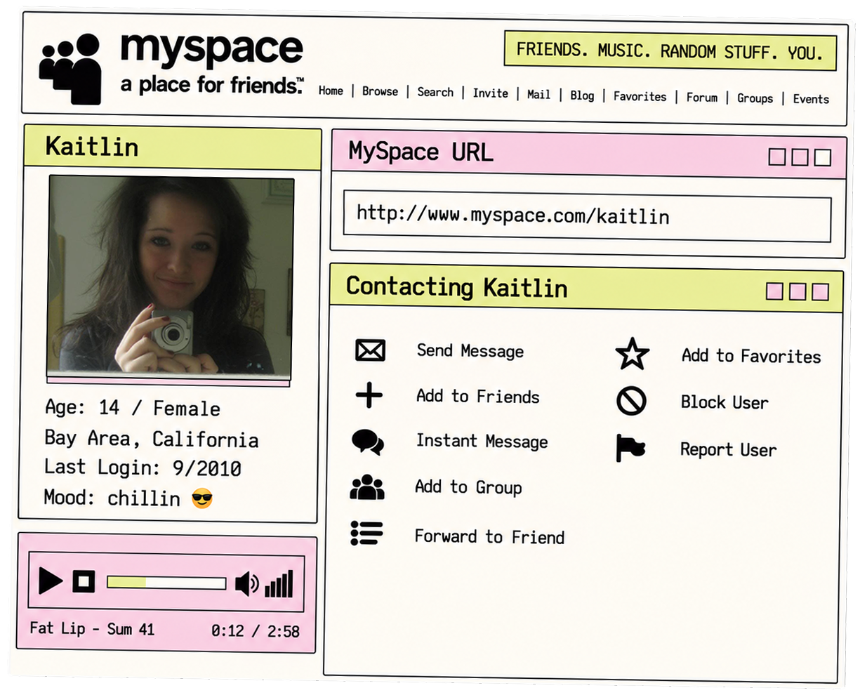
Task: Click the Kaitlin profile name header
Action: pos(91,146)
